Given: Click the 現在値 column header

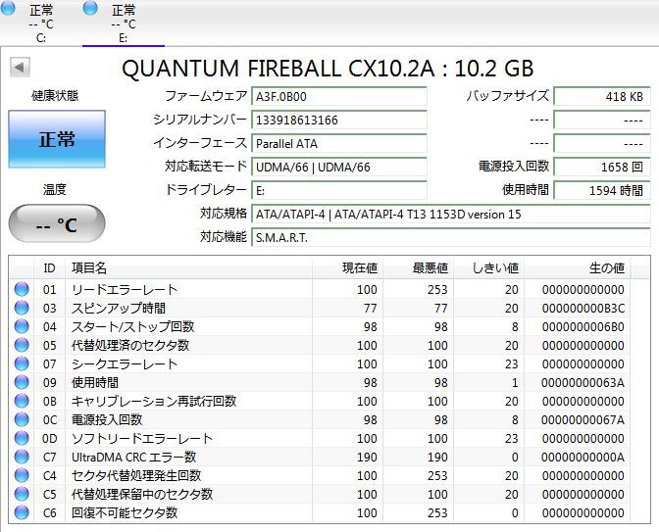Looking at the screenshot, I should pos(347,267).
